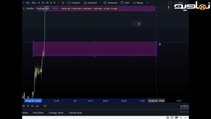The height and width of the screenshot is (119, 211).
Task: Switch to the 15m timeframe
Action: coord(28,3)
